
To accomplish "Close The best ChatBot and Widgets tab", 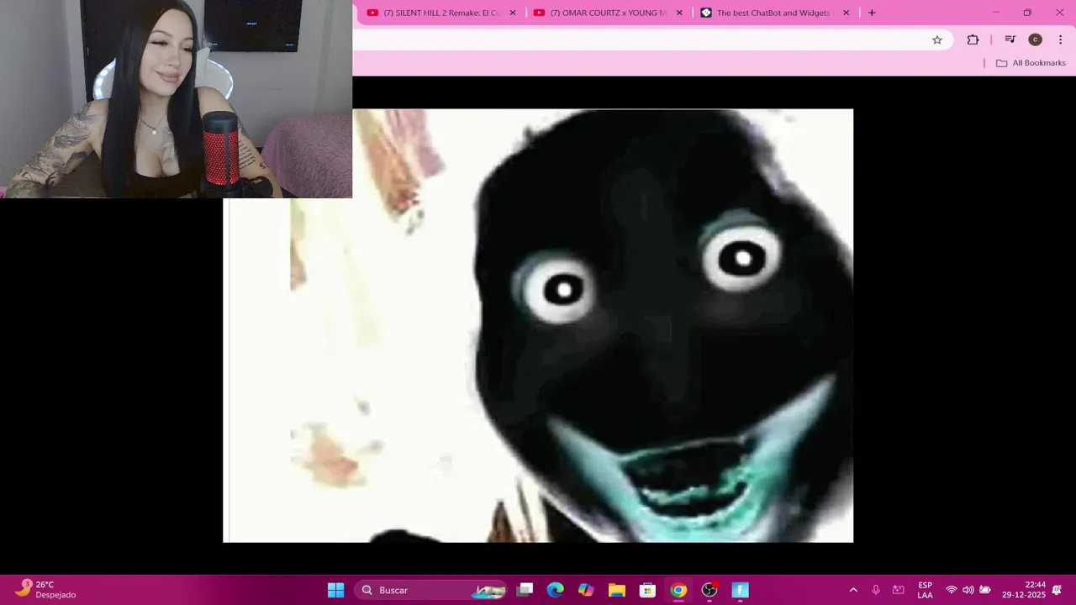I will [x=846, y=13].
